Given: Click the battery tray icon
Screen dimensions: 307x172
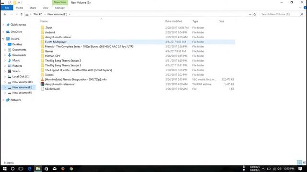Looking at the screenshot, I should point(269,169).
